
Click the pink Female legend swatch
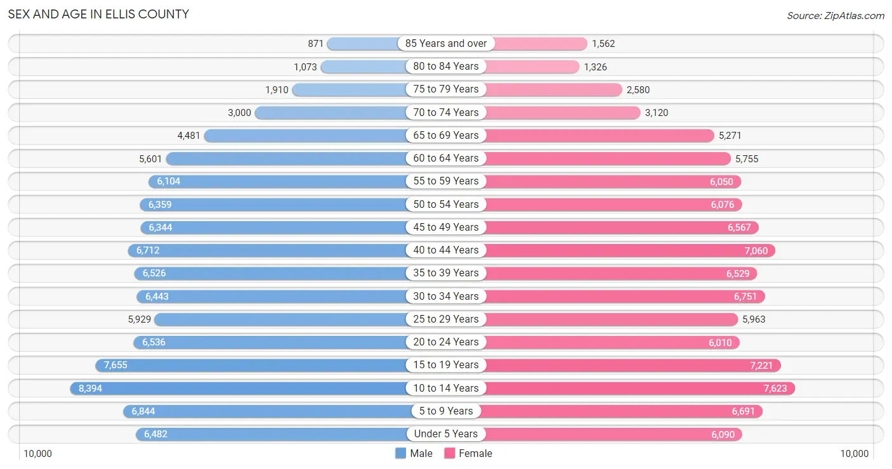[x=450, y=453]
